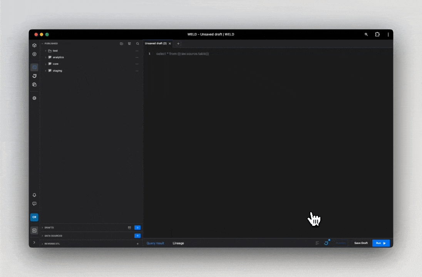The image size is (422, 277).
Task: Expand the Reverse ETL section
Action: click(42, 244)
